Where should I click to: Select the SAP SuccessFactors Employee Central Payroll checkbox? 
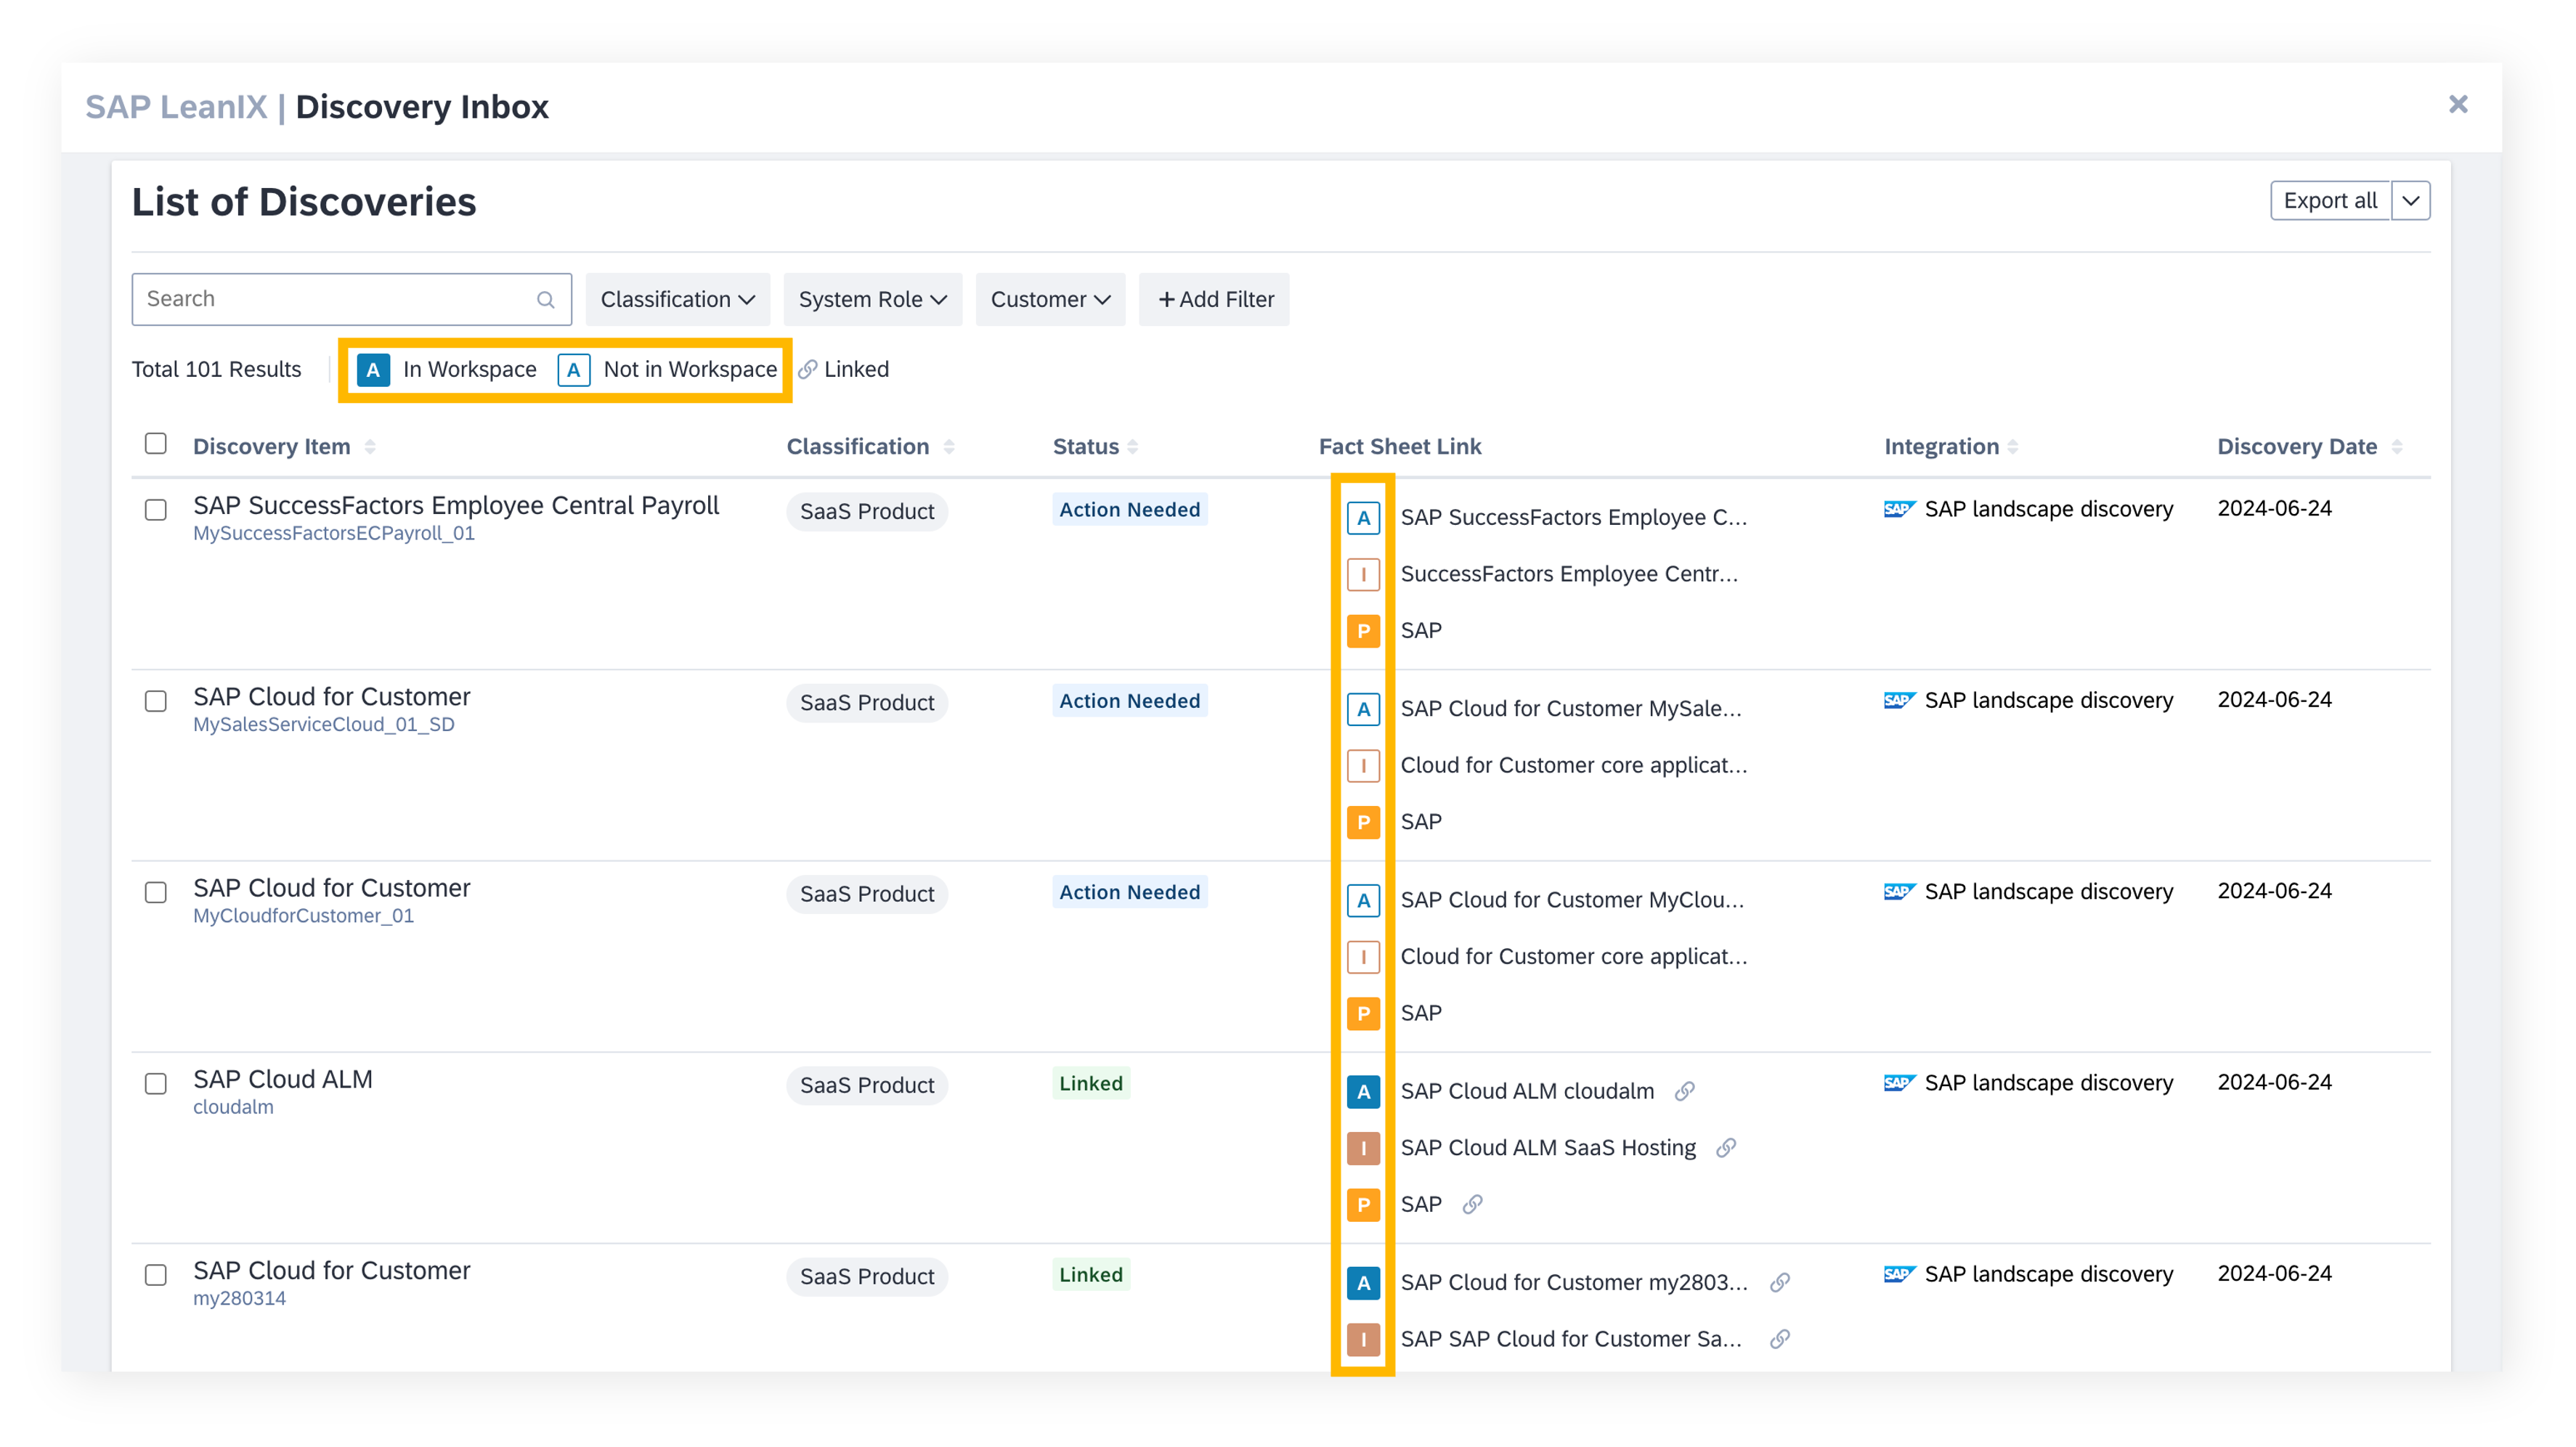pyautogui.click(x=156, y=510)
